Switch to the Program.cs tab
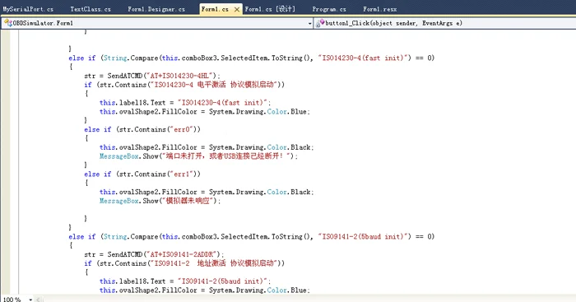 click(329, 9)
